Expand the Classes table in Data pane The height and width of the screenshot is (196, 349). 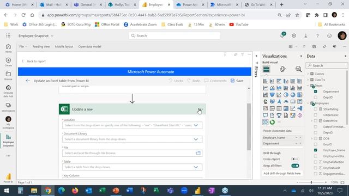pyautogui.click(x=308, y=73)
